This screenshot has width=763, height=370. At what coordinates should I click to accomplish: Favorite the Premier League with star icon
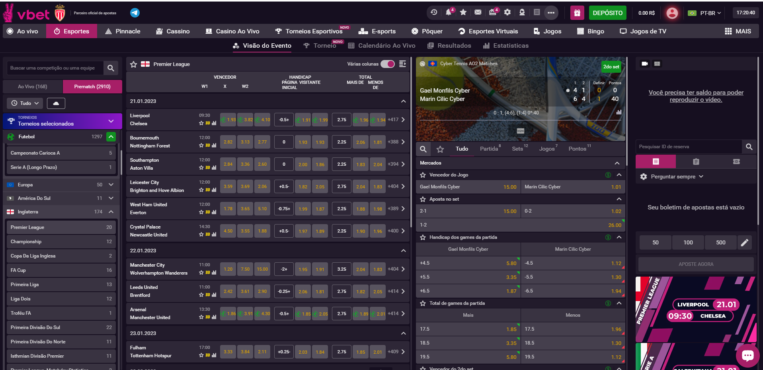pos(134,64)
